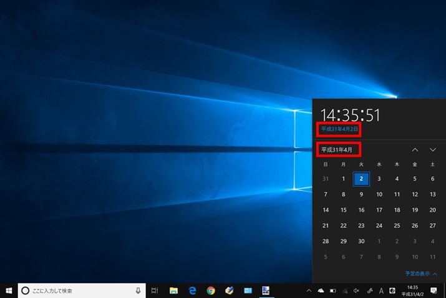Image resolution: width=446 pixels, height=298 pixels.
Task: Launch Microsoft Edge from the taskbar
Action: click(x=193, y=291)
